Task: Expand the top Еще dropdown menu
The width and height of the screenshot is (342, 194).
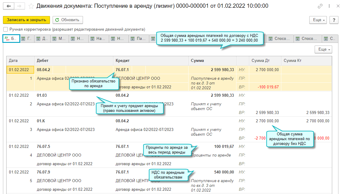Action: [x=318, y=20]
